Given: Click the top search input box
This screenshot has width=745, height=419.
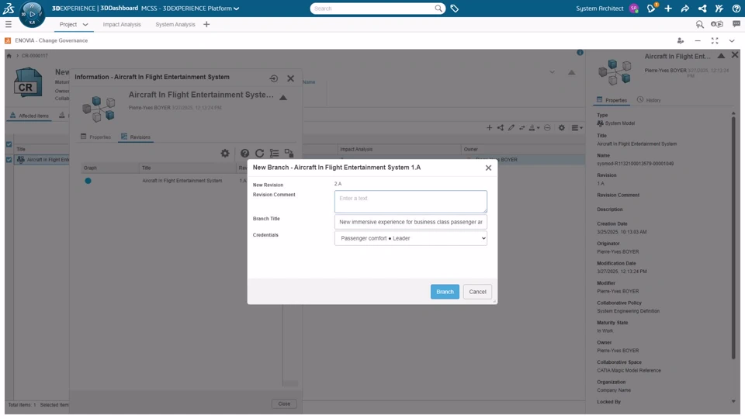Looking at the screenshot, I should [x=373, y=8].
